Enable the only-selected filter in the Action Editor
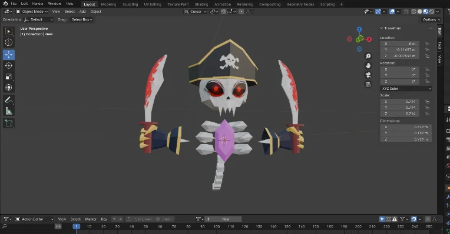Image resolution: width=450 pixels, height=234 pixels. 382,219
